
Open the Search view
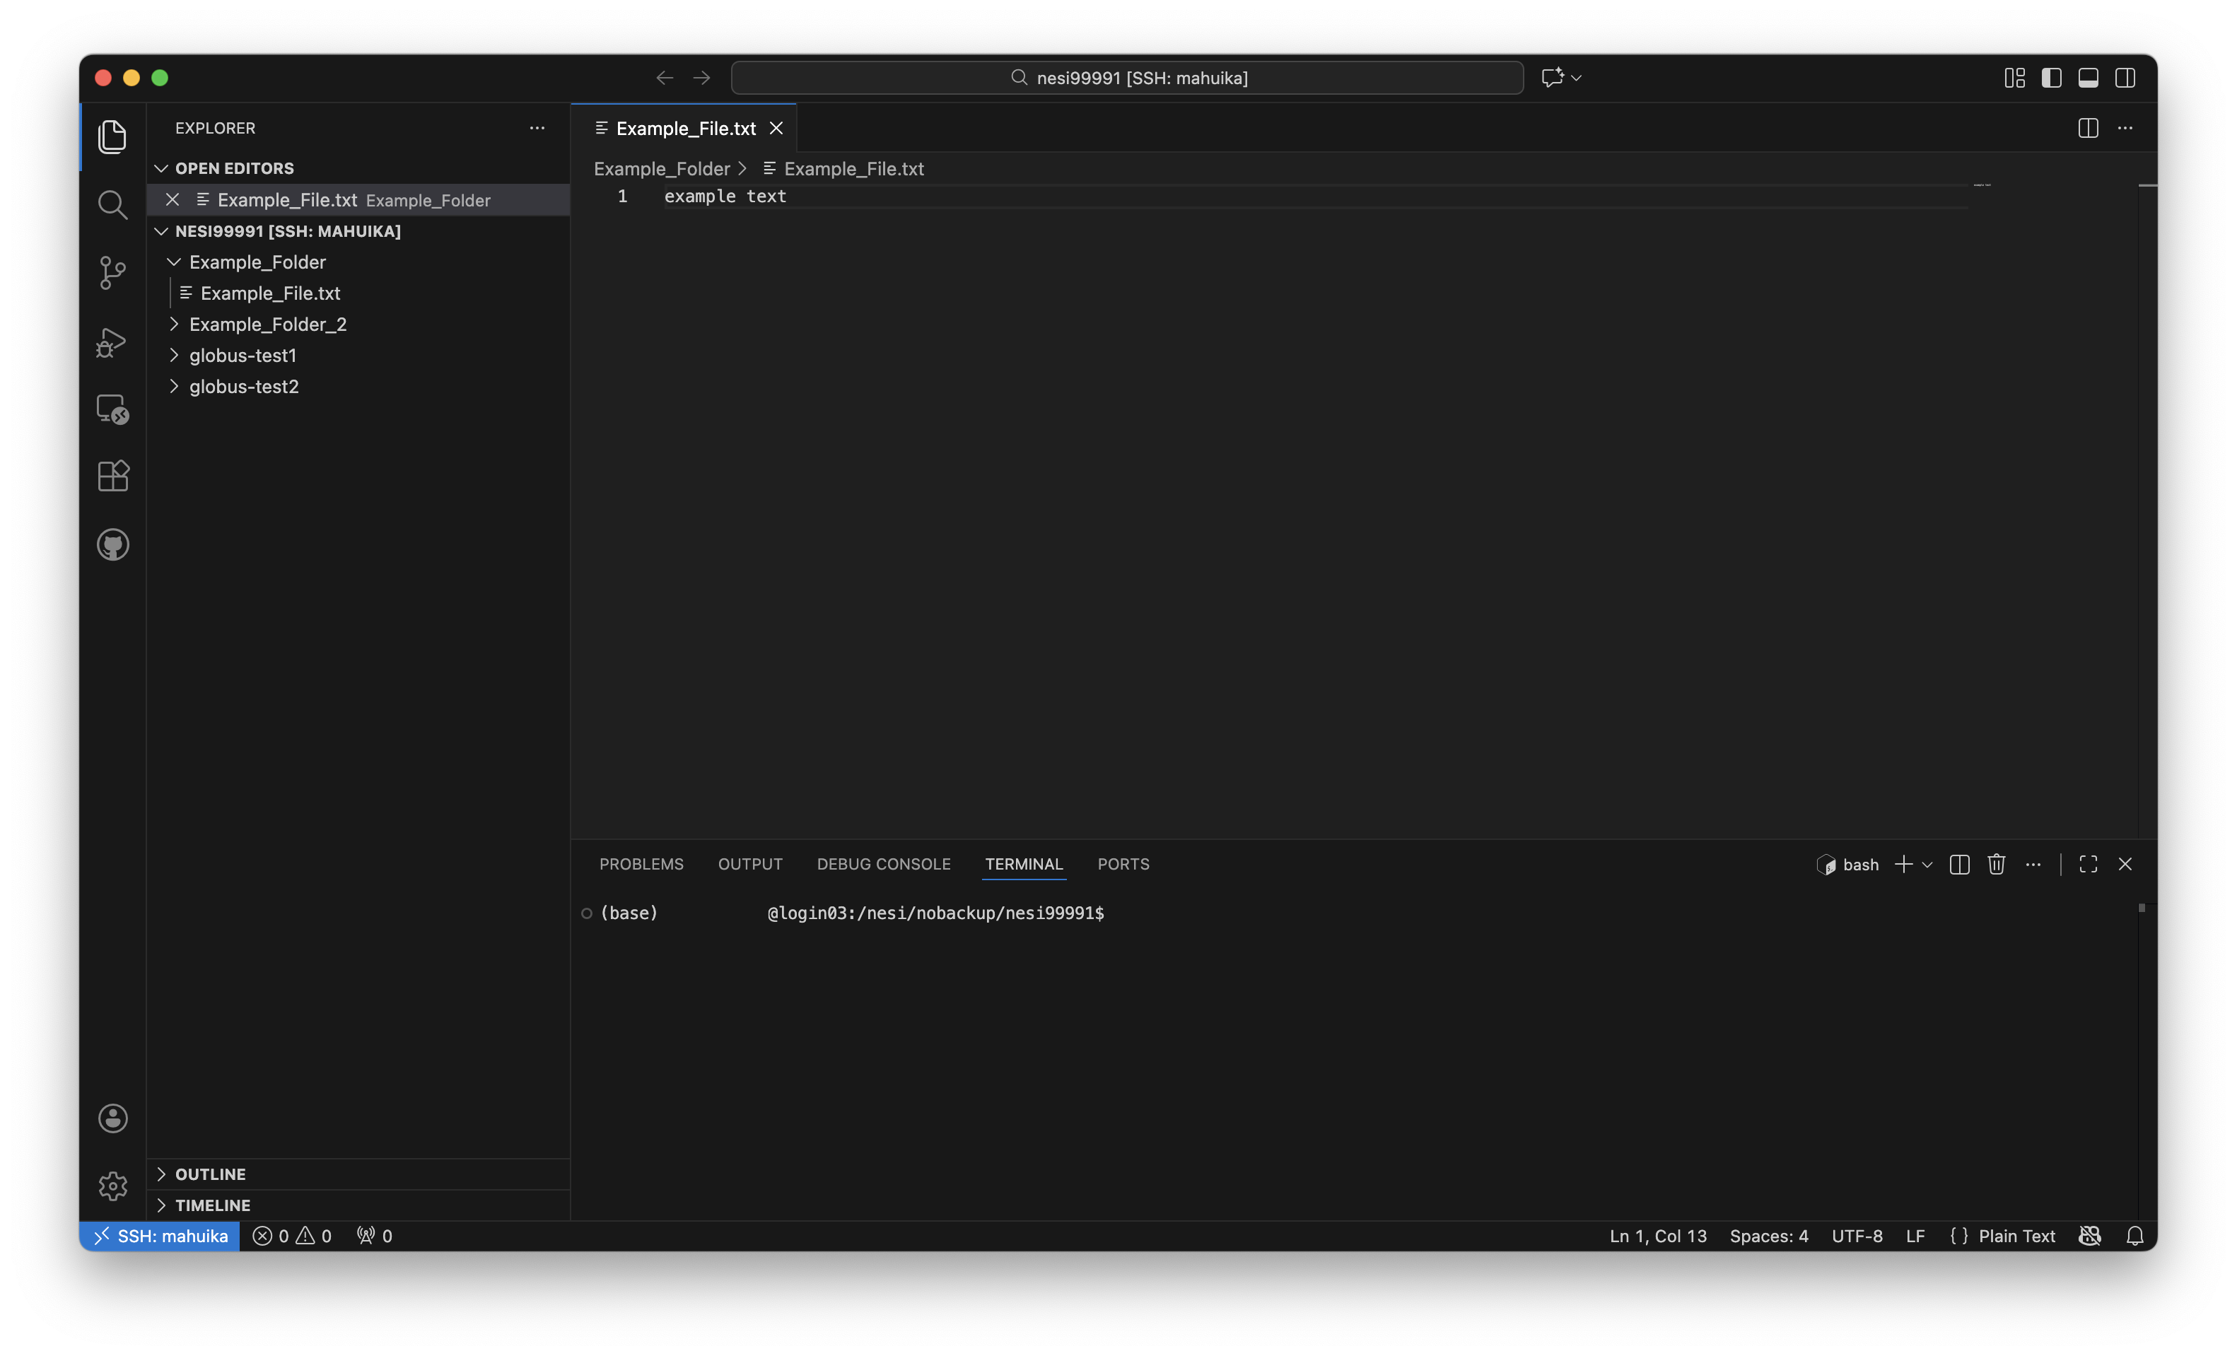112,204
